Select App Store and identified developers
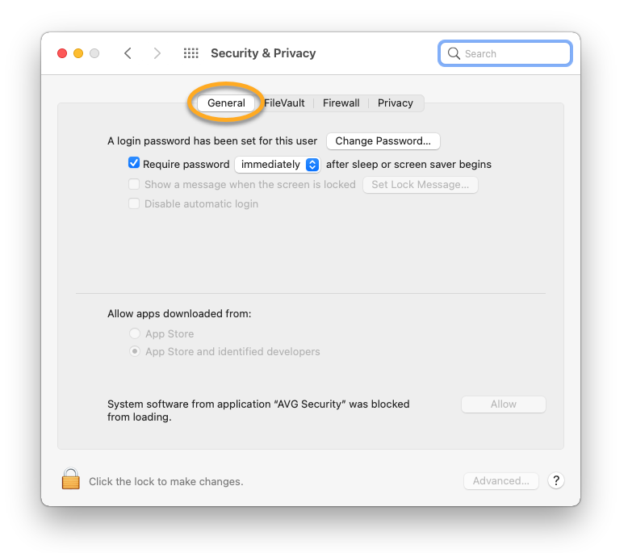Image resolution: width=628 pixels, height=553 pixels. click(x=135, y=351)
